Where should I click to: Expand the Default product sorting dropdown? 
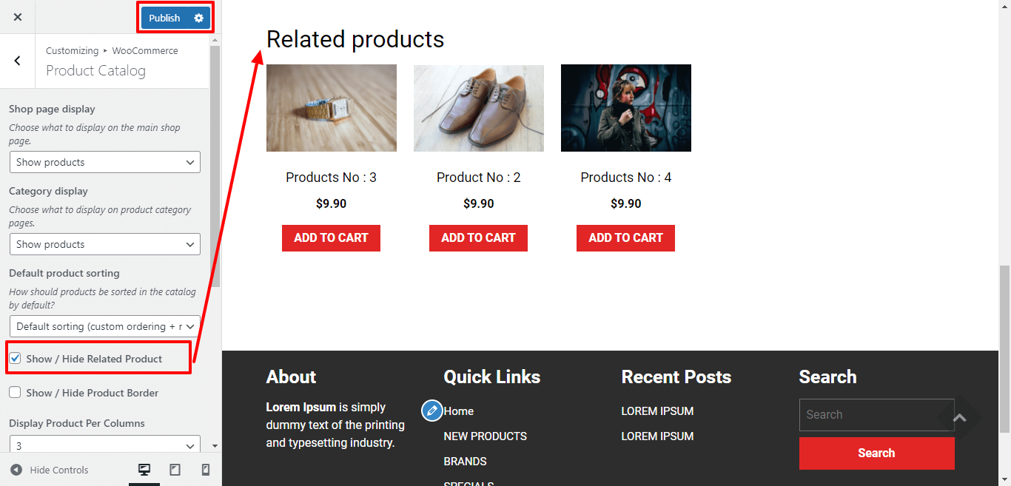[105, 326]
